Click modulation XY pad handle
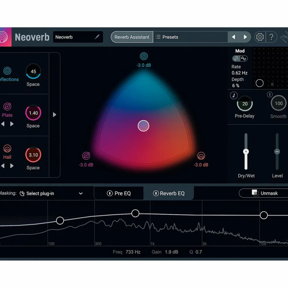The height and width of the screenshot is (288, 288). [260, 83]
